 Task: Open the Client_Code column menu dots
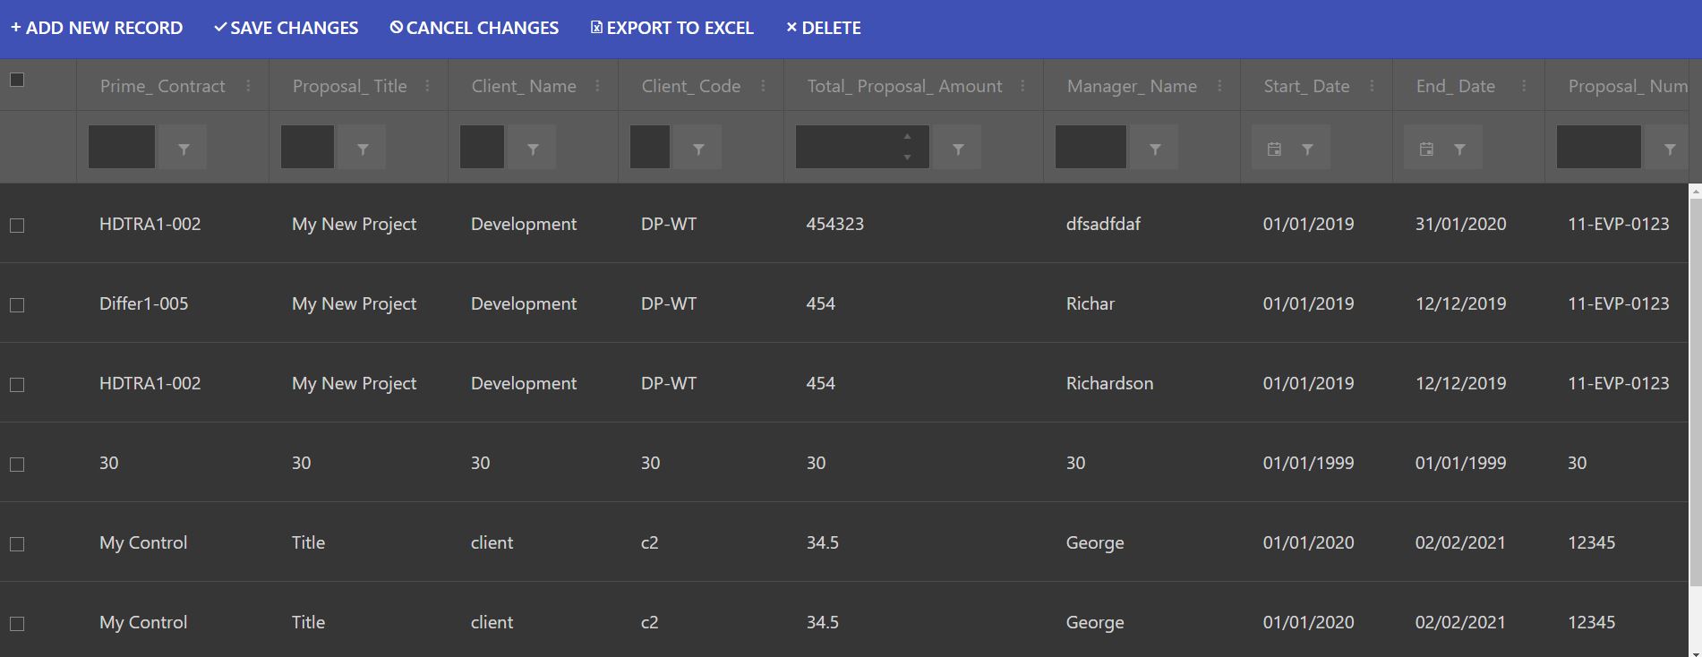[x=763, y=86]
